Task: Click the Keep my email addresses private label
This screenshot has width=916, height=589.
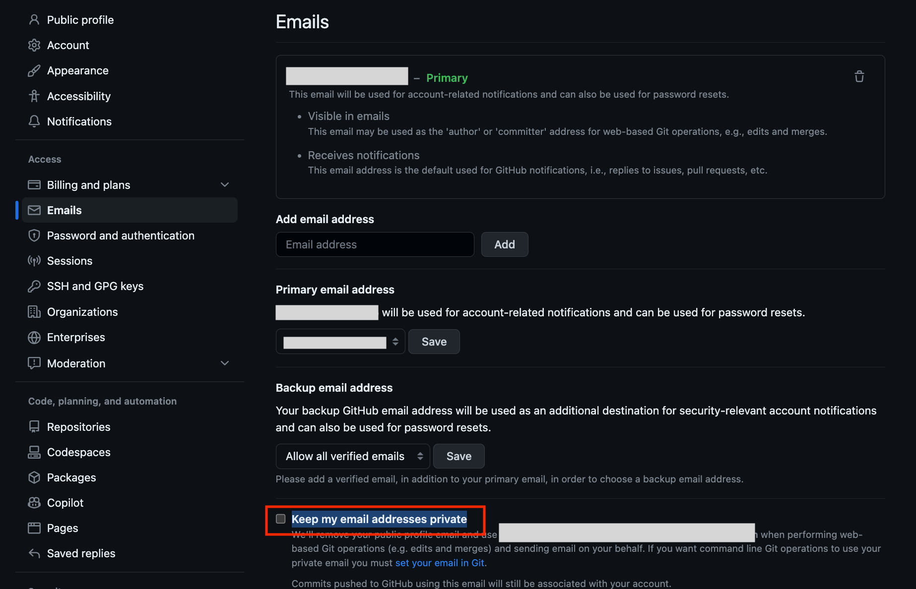Action: click(x=379, y=519)
